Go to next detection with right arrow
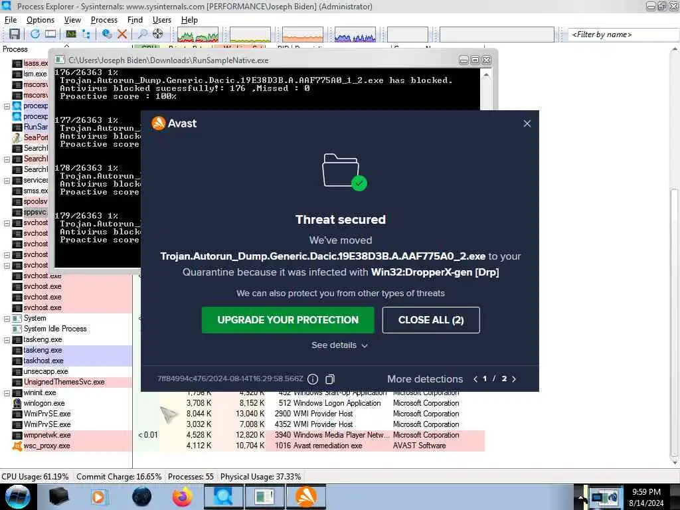 [x=514, y=379]
